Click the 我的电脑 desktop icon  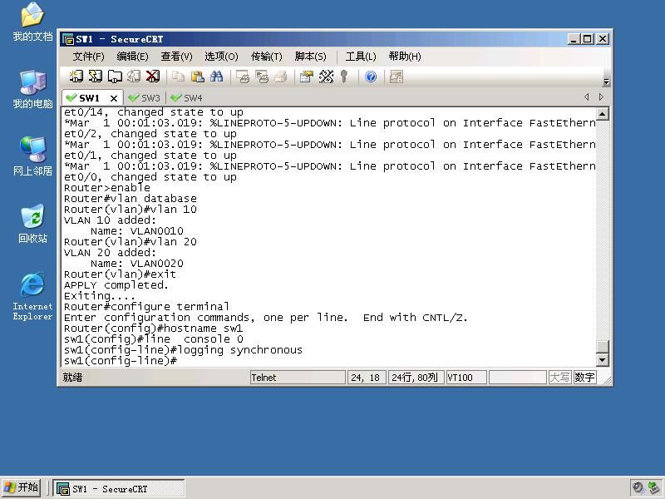click(x=32, y=90)
